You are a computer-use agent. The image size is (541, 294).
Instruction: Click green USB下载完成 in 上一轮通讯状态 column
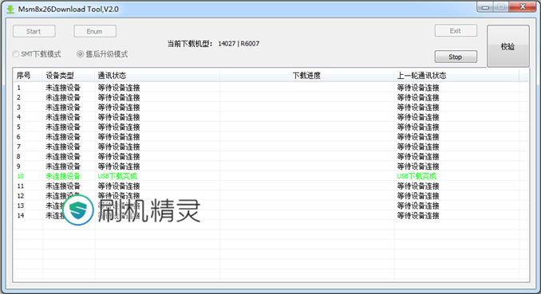click(417, 176)
